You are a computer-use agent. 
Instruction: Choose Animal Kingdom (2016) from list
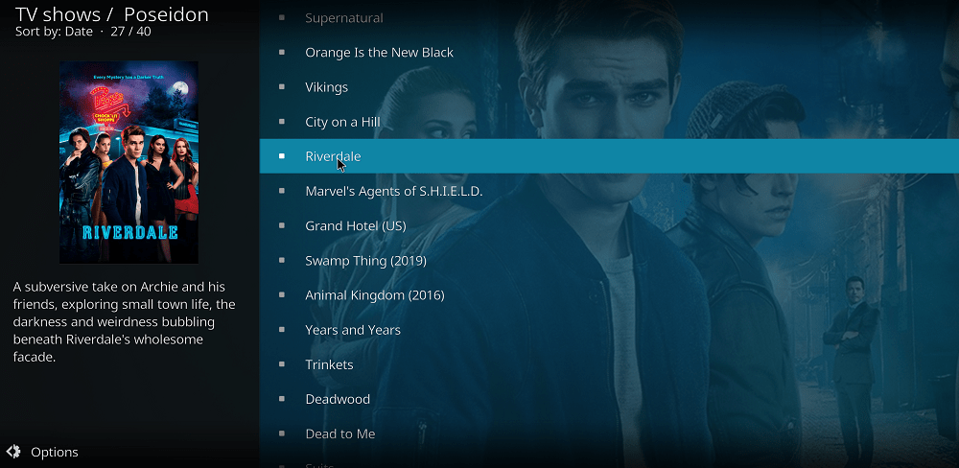[609, 294]
